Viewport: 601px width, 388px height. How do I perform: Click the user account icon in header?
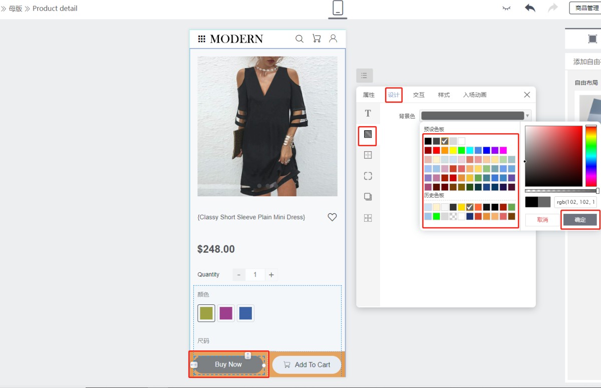tap(333, 39)
